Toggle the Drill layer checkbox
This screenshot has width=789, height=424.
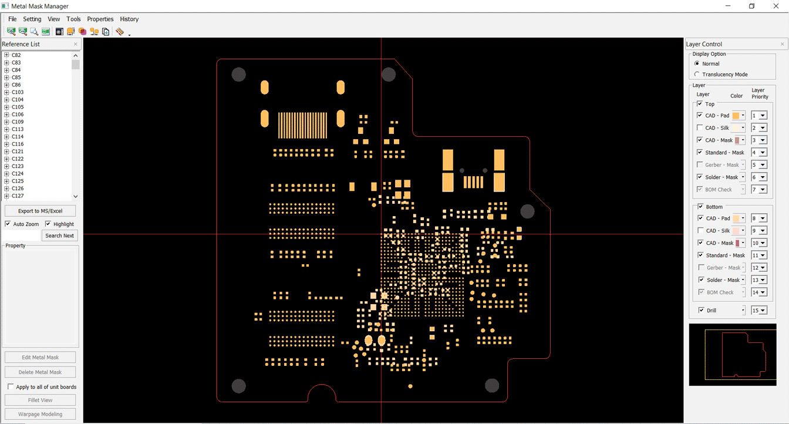701,310
